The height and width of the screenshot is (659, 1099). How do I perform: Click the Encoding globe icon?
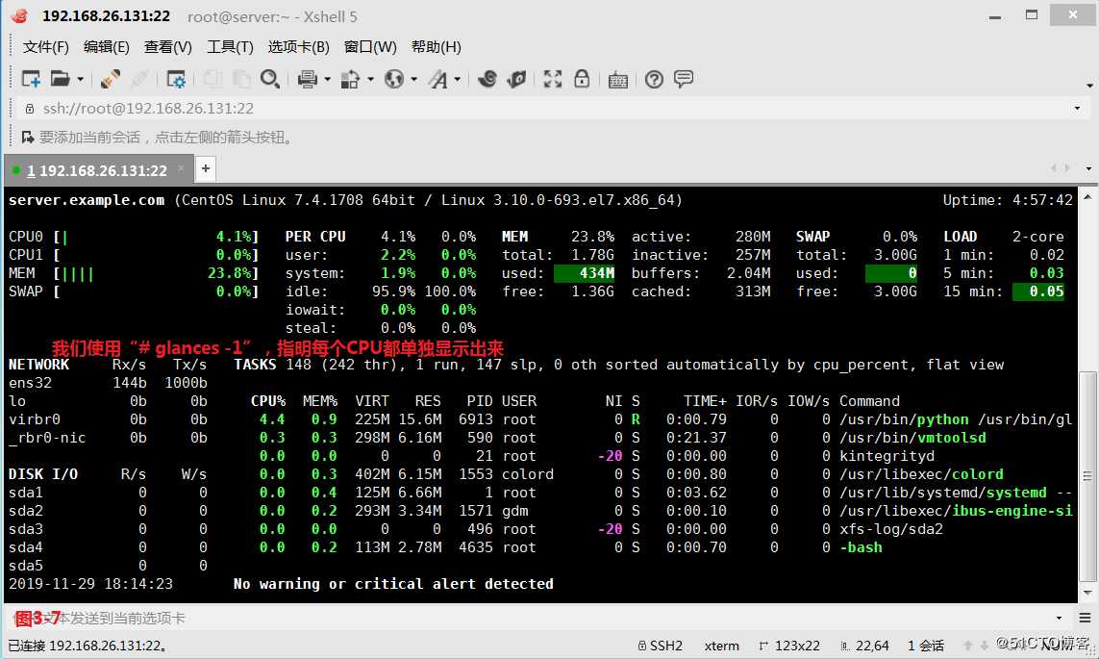tap(394, 79)
